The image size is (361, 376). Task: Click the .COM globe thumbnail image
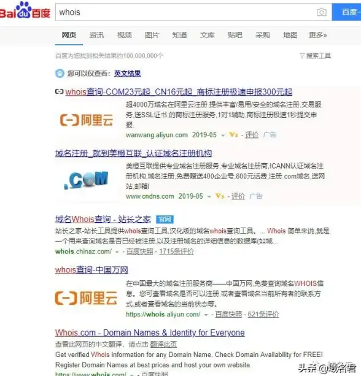click(x=86, y=180)
